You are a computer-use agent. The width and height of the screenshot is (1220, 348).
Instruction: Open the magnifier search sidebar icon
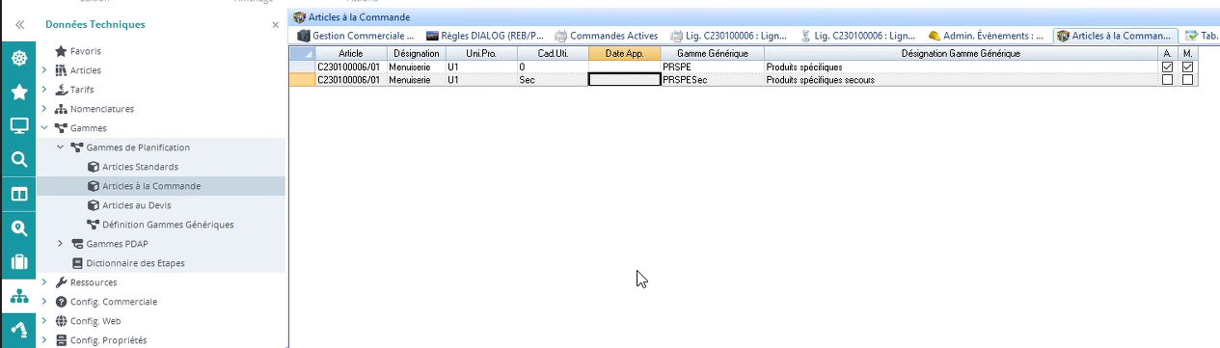click(x=18, y=160)
